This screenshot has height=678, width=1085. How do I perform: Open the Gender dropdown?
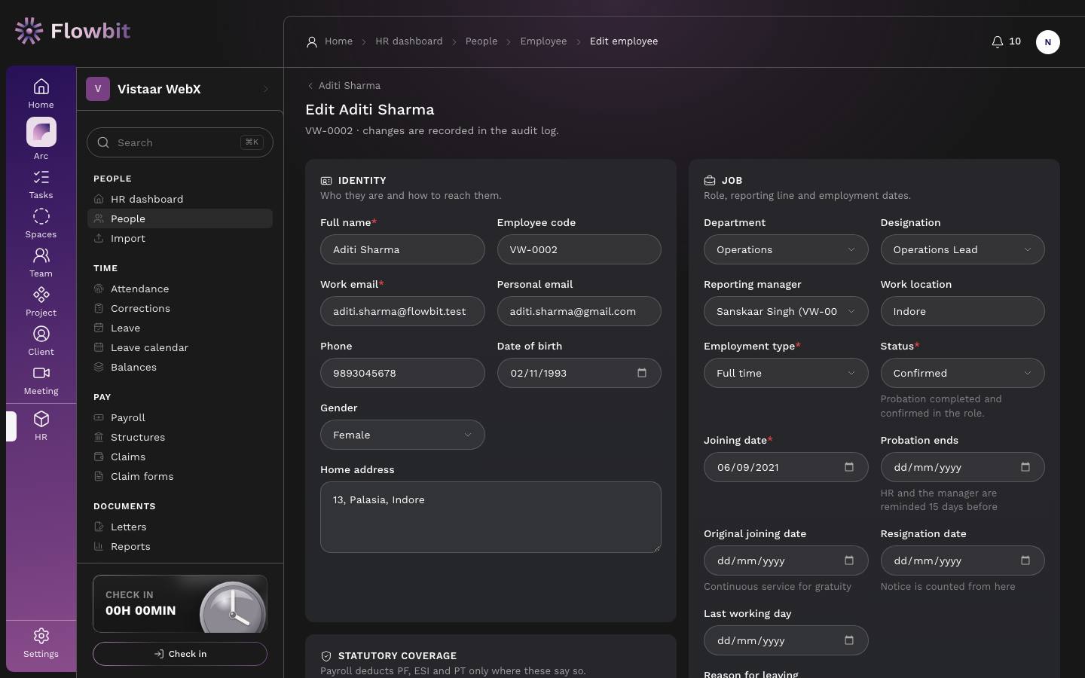click(402, 435)
